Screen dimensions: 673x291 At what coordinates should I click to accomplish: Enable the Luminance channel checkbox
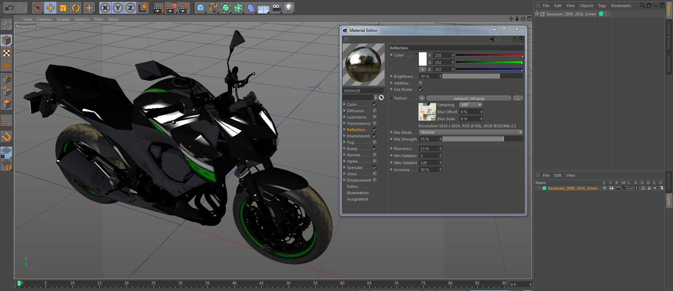[375, 117]
